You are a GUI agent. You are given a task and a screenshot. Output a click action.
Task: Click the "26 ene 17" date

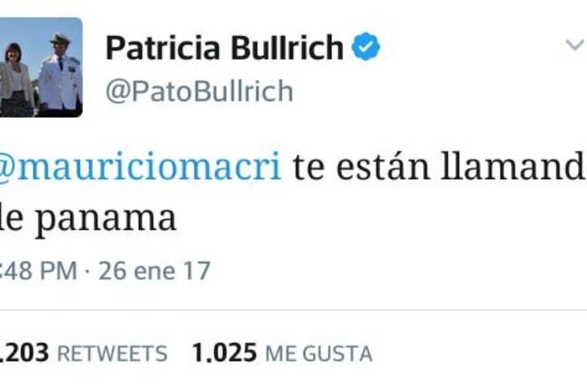(154, 270)
